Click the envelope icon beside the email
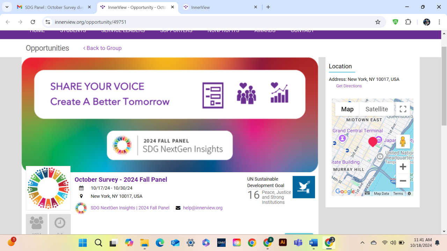Screen dimensions: 447x251 178,208
